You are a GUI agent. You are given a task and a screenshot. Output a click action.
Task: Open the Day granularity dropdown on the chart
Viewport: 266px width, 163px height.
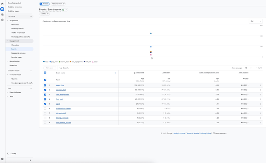(256, 21)
